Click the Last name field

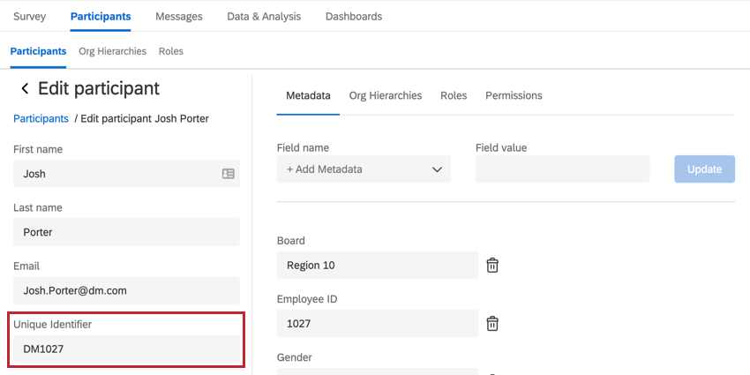(126, 232)
